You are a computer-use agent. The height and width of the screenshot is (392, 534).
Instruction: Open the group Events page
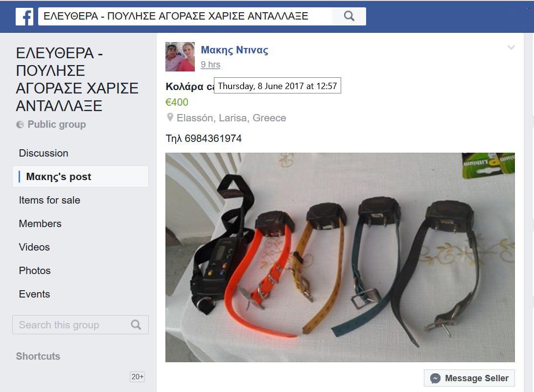34,294
